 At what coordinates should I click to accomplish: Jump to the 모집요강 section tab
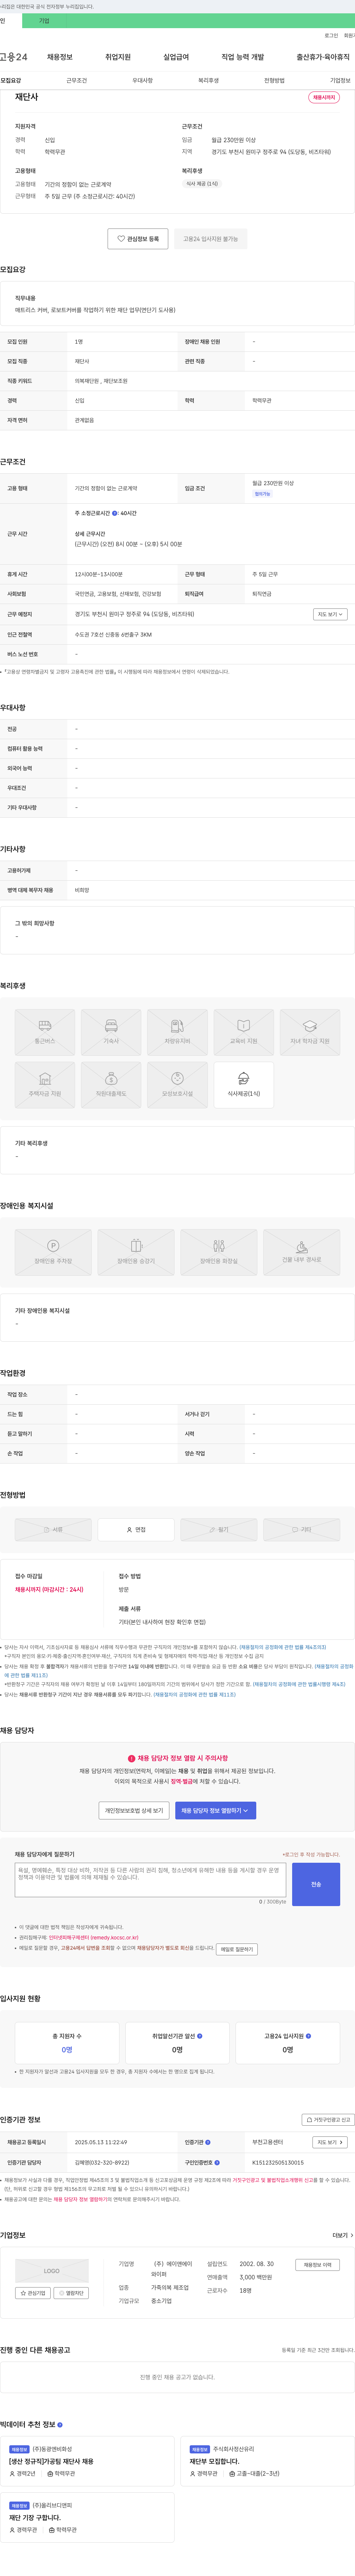click(11, 80)
